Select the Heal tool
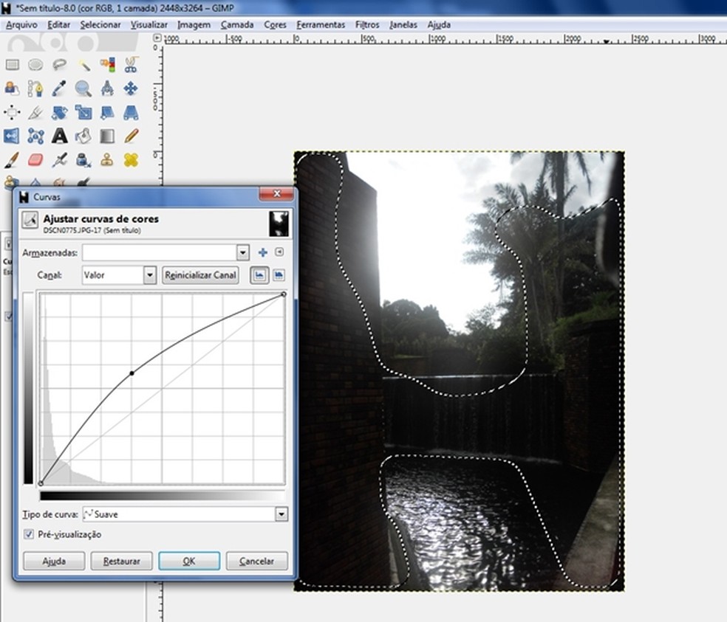 (x=131, y=159)
